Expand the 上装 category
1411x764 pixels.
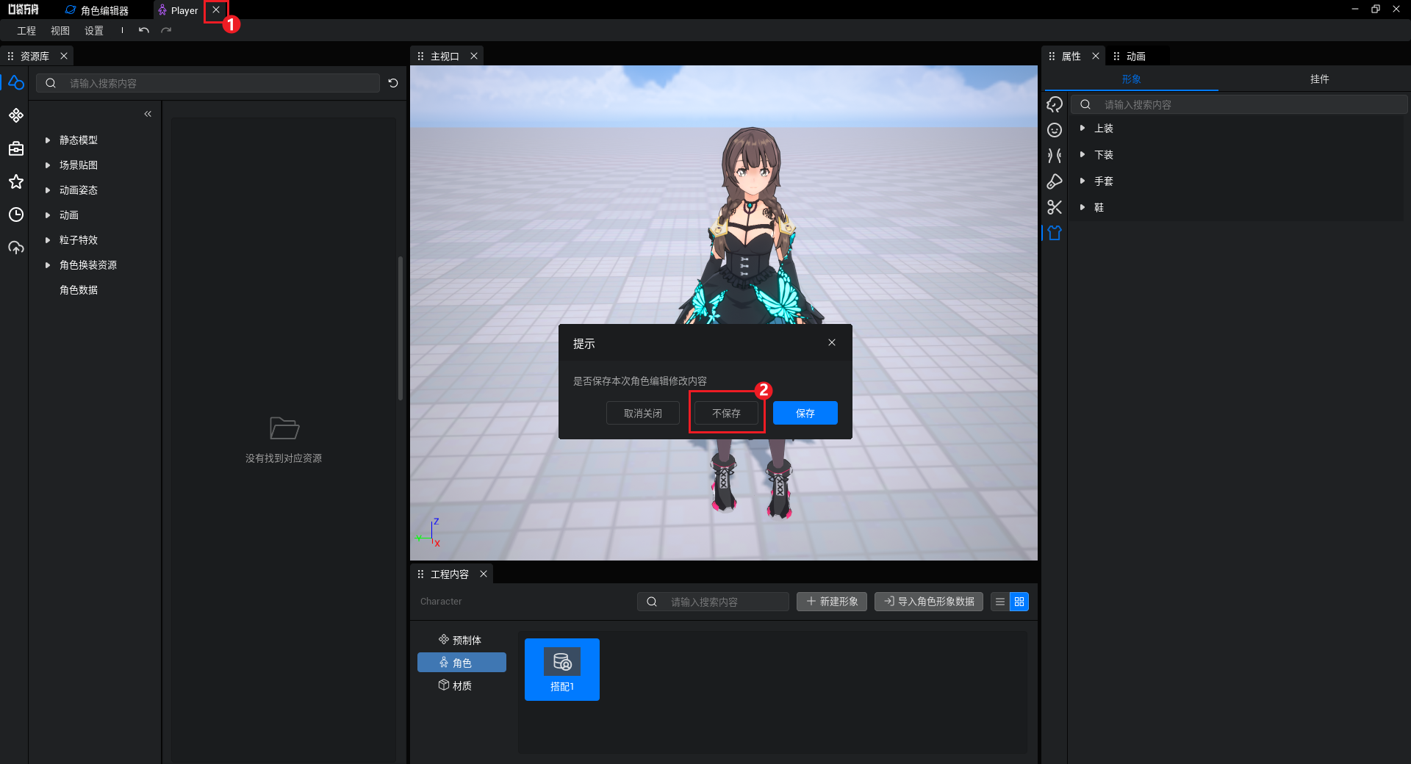[x=1083, y=129]
